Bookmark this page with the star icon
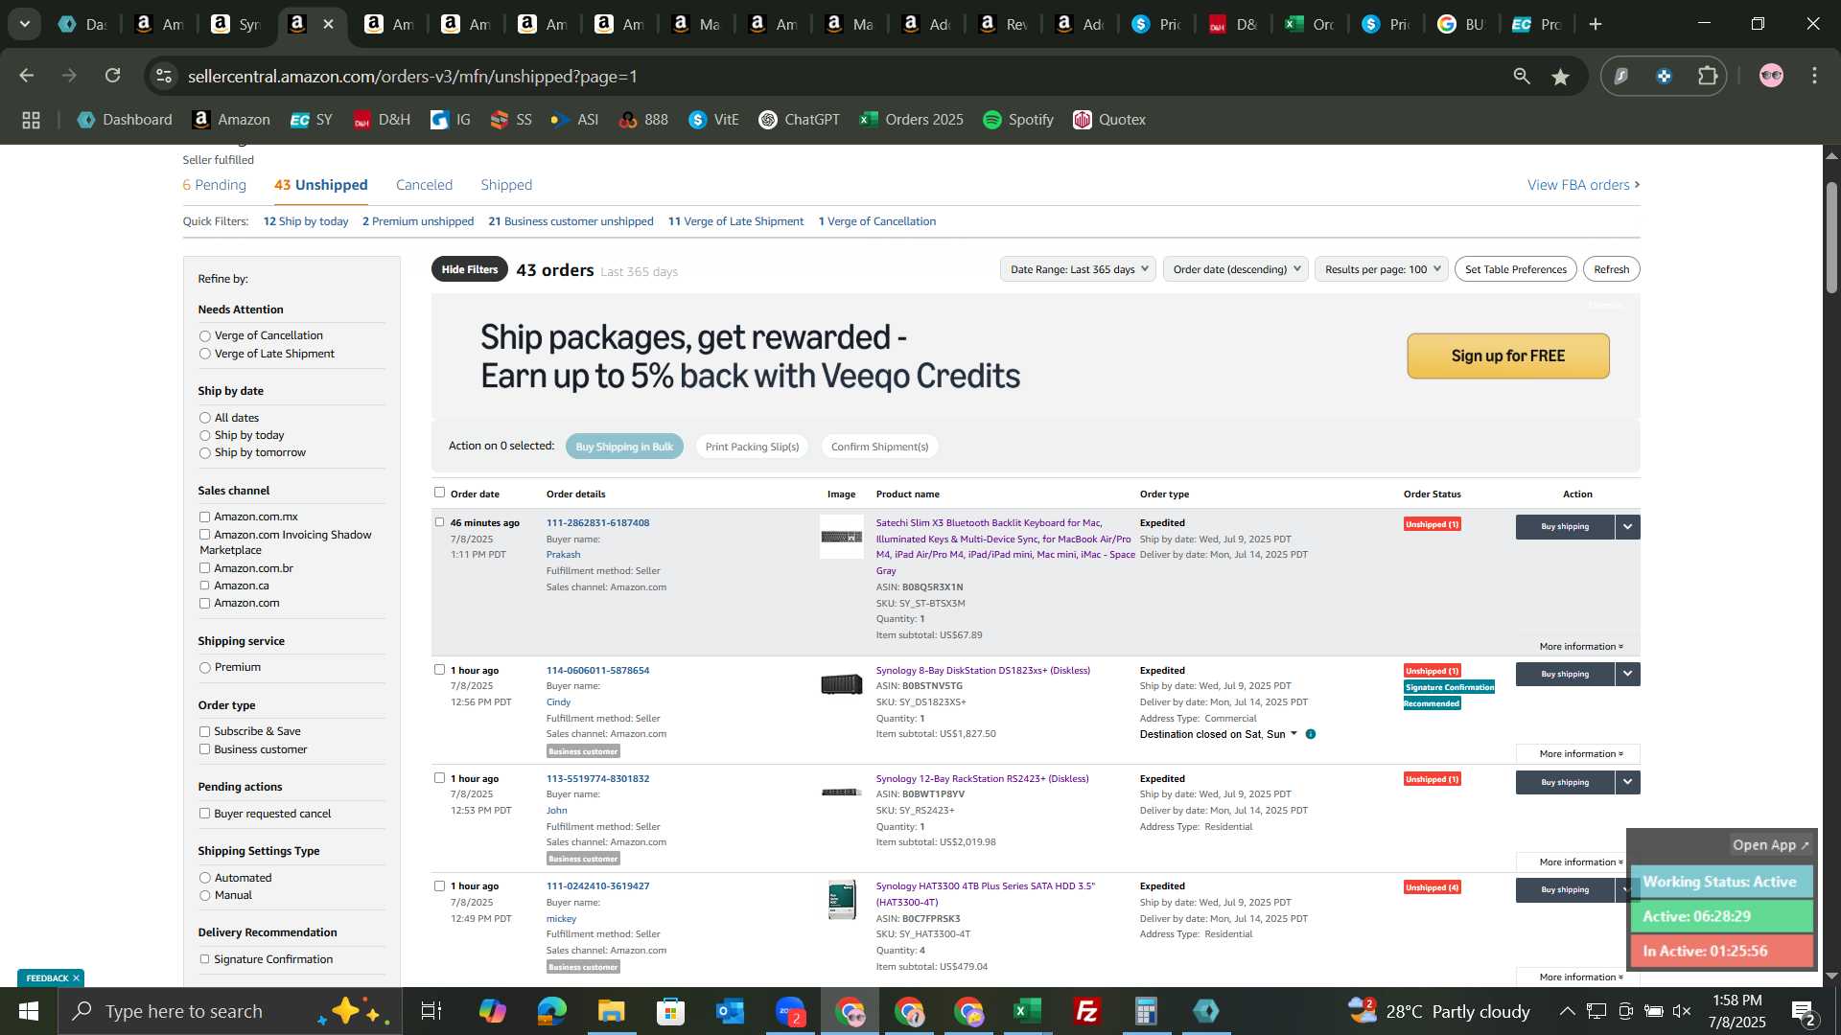 coord(1561,76)
